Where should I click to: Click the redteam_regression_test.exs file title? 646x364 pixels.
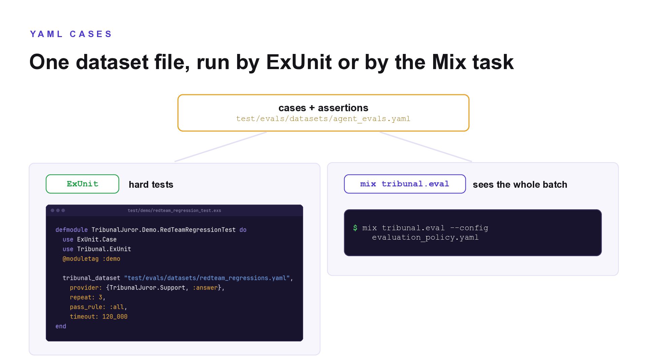(174, 211)
